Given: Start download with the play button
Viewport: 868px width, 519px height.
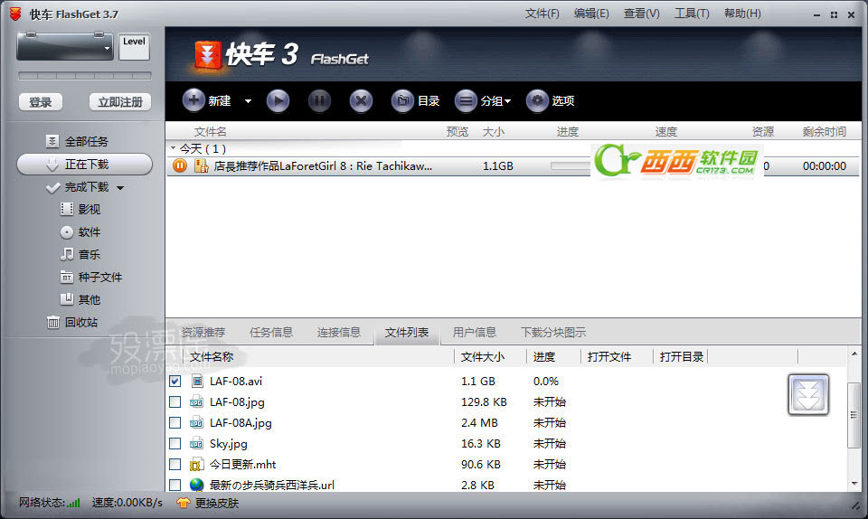Looking at the screenshot, I should coord(278,100).
